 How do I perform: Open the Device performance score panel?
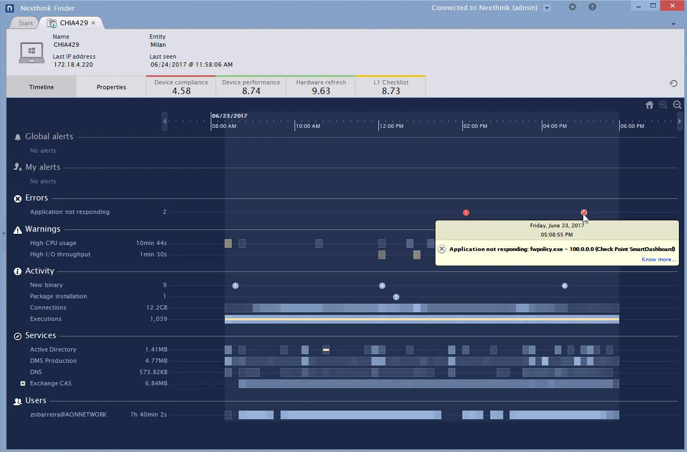[251, 86]
